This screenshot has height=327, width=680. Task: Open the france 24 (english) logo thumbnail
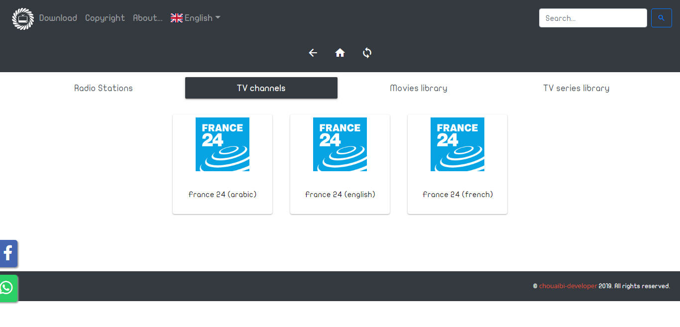pos(340,144)
